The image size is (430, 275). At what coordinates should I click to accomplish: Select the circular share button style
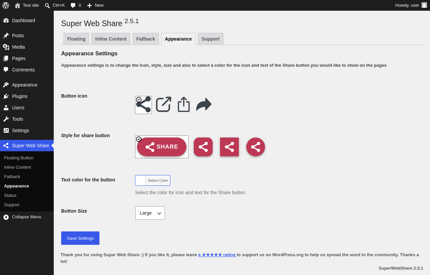point(256,147)
